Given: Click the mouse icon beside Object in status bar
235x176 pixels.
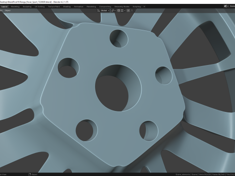Looking at the screenshot, I should (29, 175).
